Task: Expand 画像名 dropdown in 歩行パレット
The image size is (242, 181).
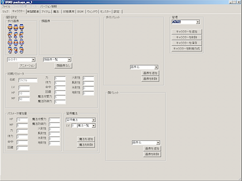Action: coord(156,67)
